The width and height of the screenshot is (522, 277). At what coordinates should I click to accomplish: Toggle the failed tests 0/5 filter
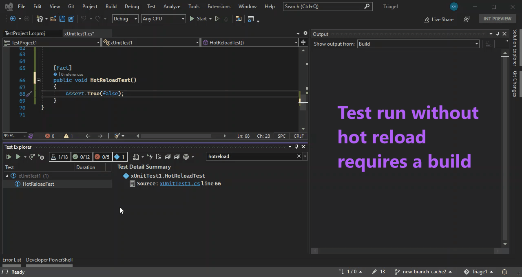click(x=102, y=157)
